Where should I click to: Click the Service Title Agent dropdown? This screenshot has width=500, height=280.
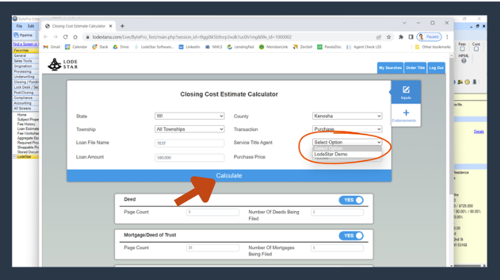tap(347, 142)
